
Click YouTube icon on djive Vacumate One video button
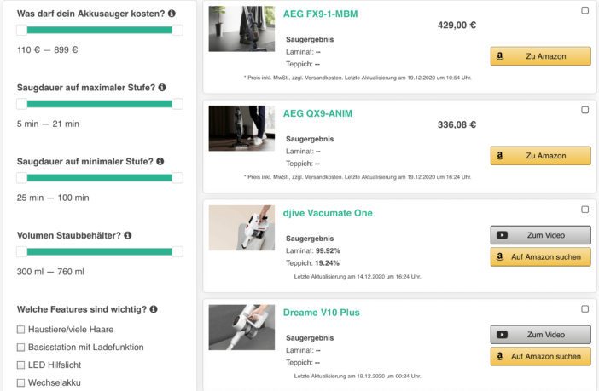(x=503, y=236)
